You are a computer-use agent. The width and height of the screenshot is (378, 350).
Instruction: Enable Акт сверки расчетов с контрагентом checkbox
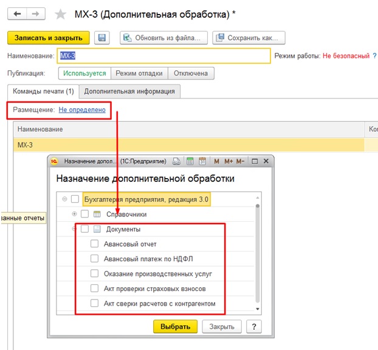(x=94, y=303)
